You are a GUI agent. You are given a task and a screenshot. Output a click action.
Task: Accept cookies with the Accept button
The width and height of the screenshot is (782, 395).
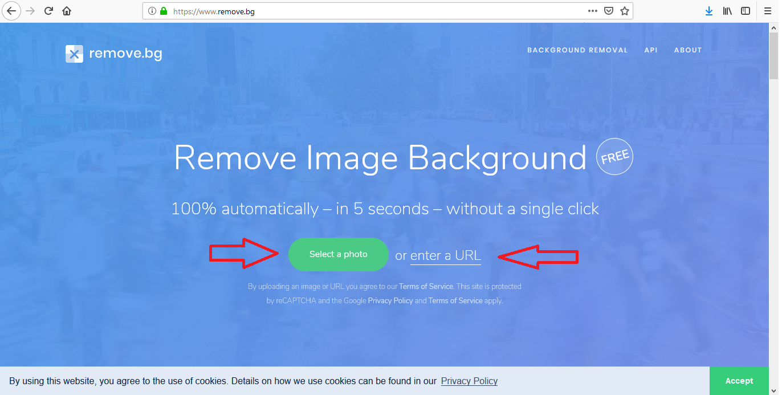click(x=739, y=381)
